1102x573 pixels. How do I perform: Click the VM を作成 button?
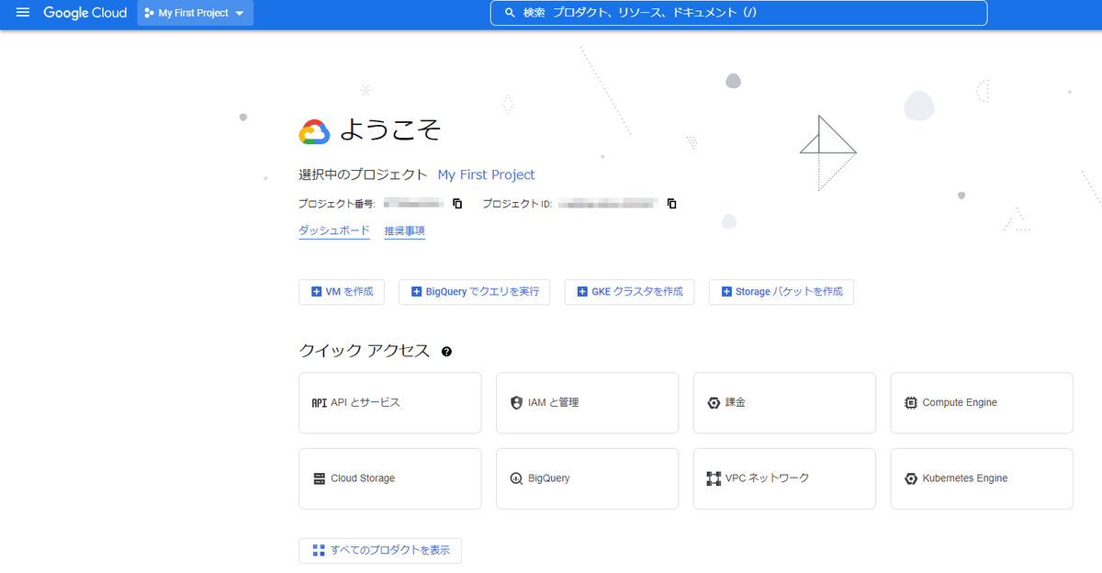click(x=342, y=292)
